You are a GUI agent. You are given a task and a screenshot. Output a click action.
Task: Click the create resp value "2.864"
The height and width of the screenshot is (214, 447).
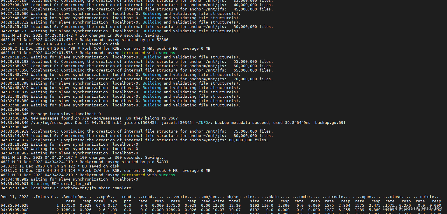click(344, 206)
